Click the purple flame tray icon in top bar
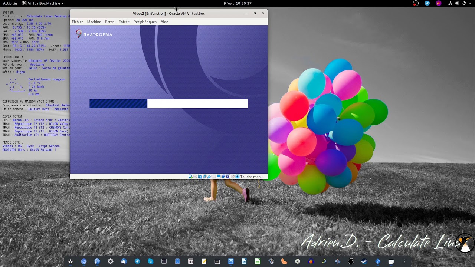Screen dimensions: 475x267 click(439, 3)
